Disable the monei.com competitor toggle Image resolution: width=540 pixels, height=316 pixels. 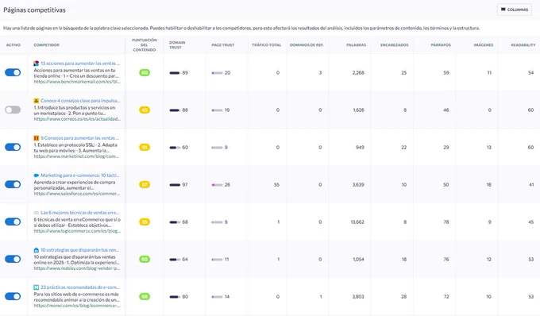[x=13, y=296]
